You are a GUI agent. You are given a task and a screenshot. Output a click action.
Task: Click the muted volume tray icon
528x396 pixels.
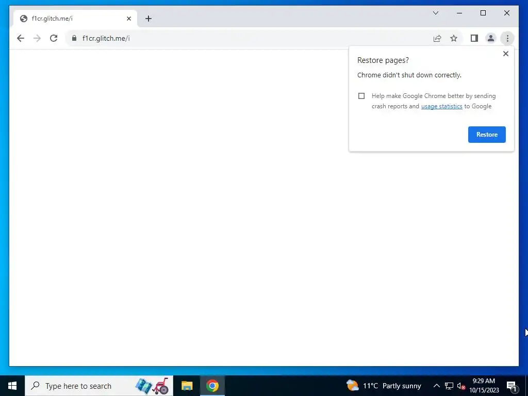click(461, 386)
